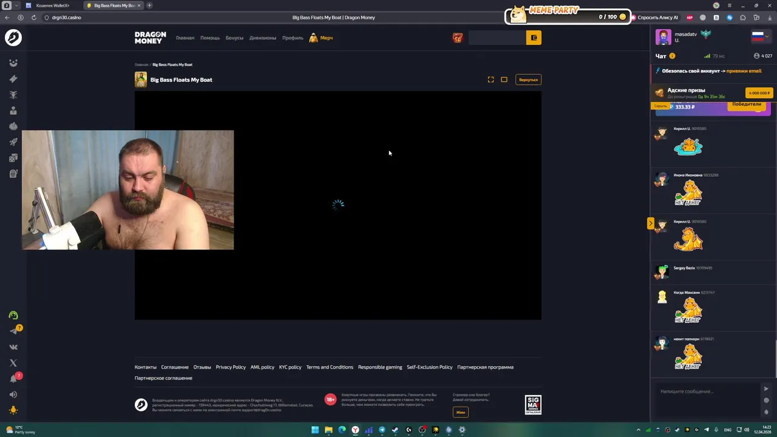
Task: Open the X social link in sidebar
Action: (13, 363)
